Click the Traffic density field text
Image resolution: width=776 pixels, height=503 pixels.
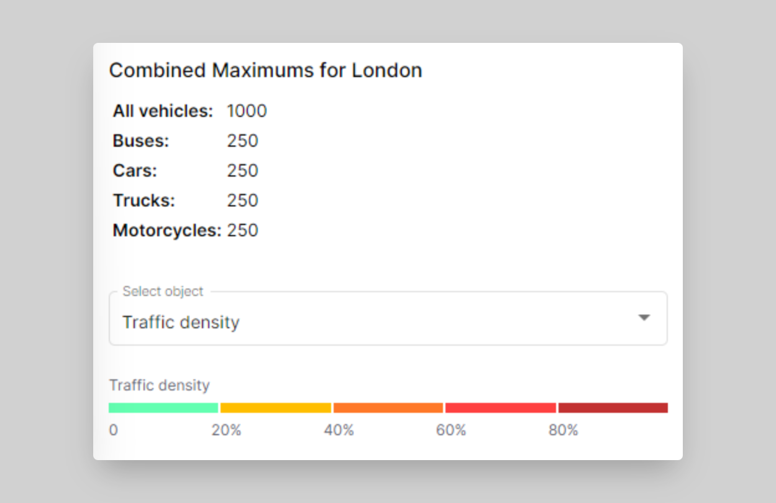coord(181,322)
